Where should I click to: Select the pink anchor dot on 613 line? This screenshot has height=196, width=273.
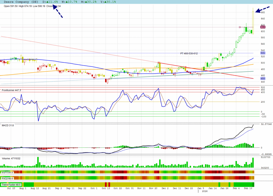coord(240,27)
